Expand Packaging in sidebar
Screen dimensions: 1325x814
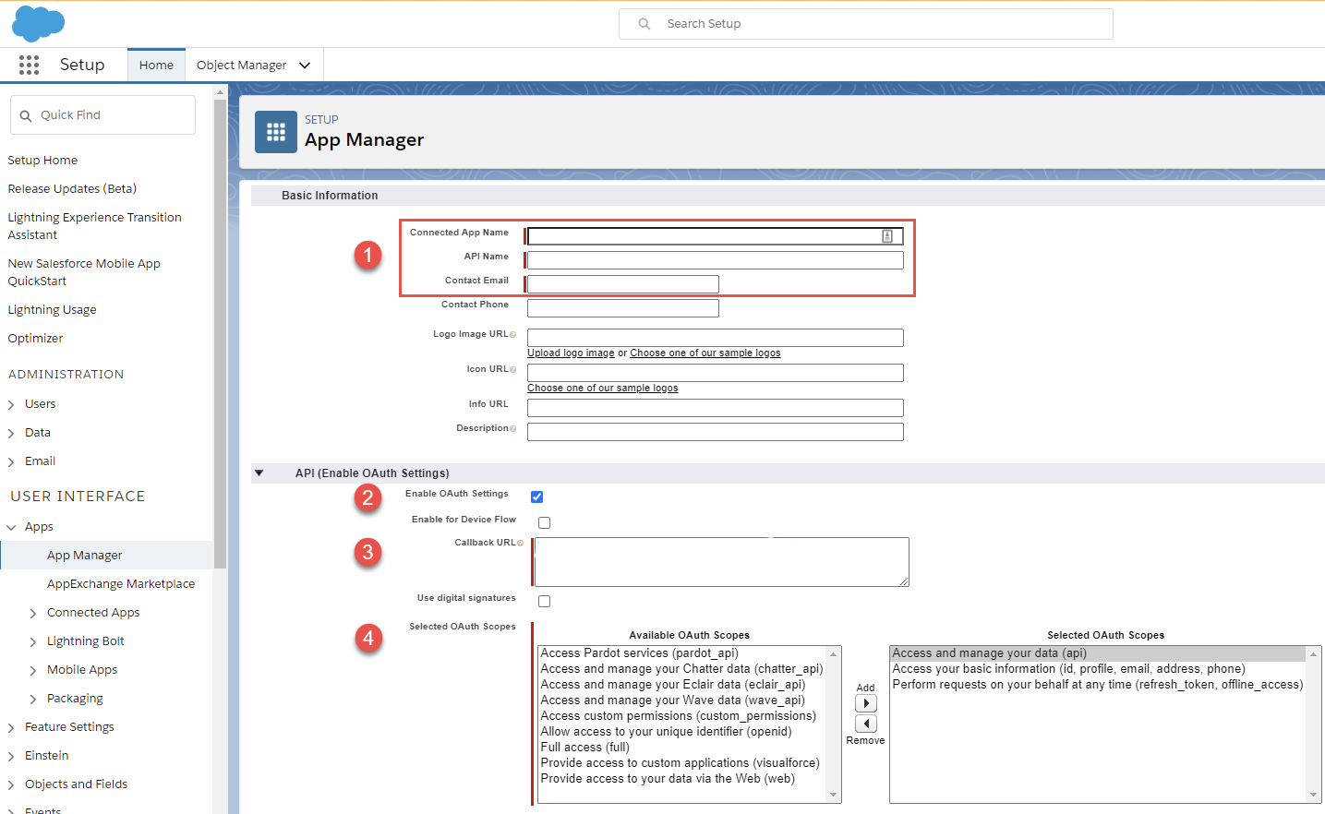click(x=33, y=700)
